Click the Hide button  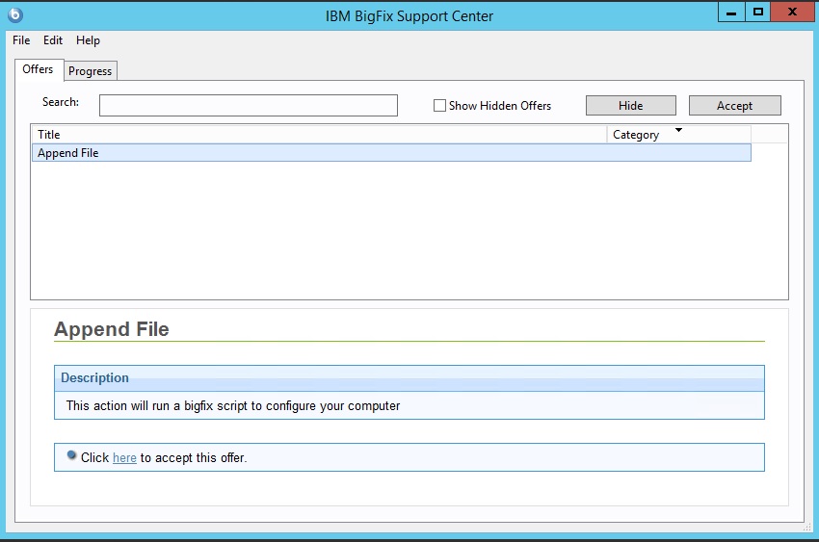[630, 105]
